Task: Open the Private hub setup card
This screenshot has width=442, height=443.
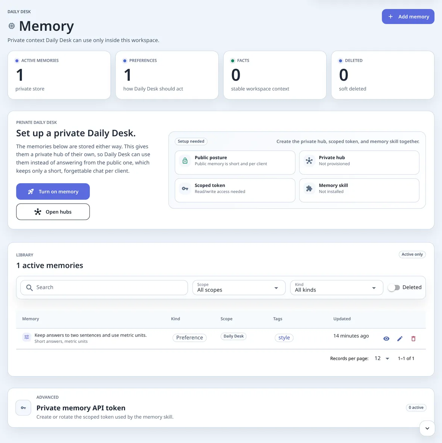Action: (x=359, y=163)
